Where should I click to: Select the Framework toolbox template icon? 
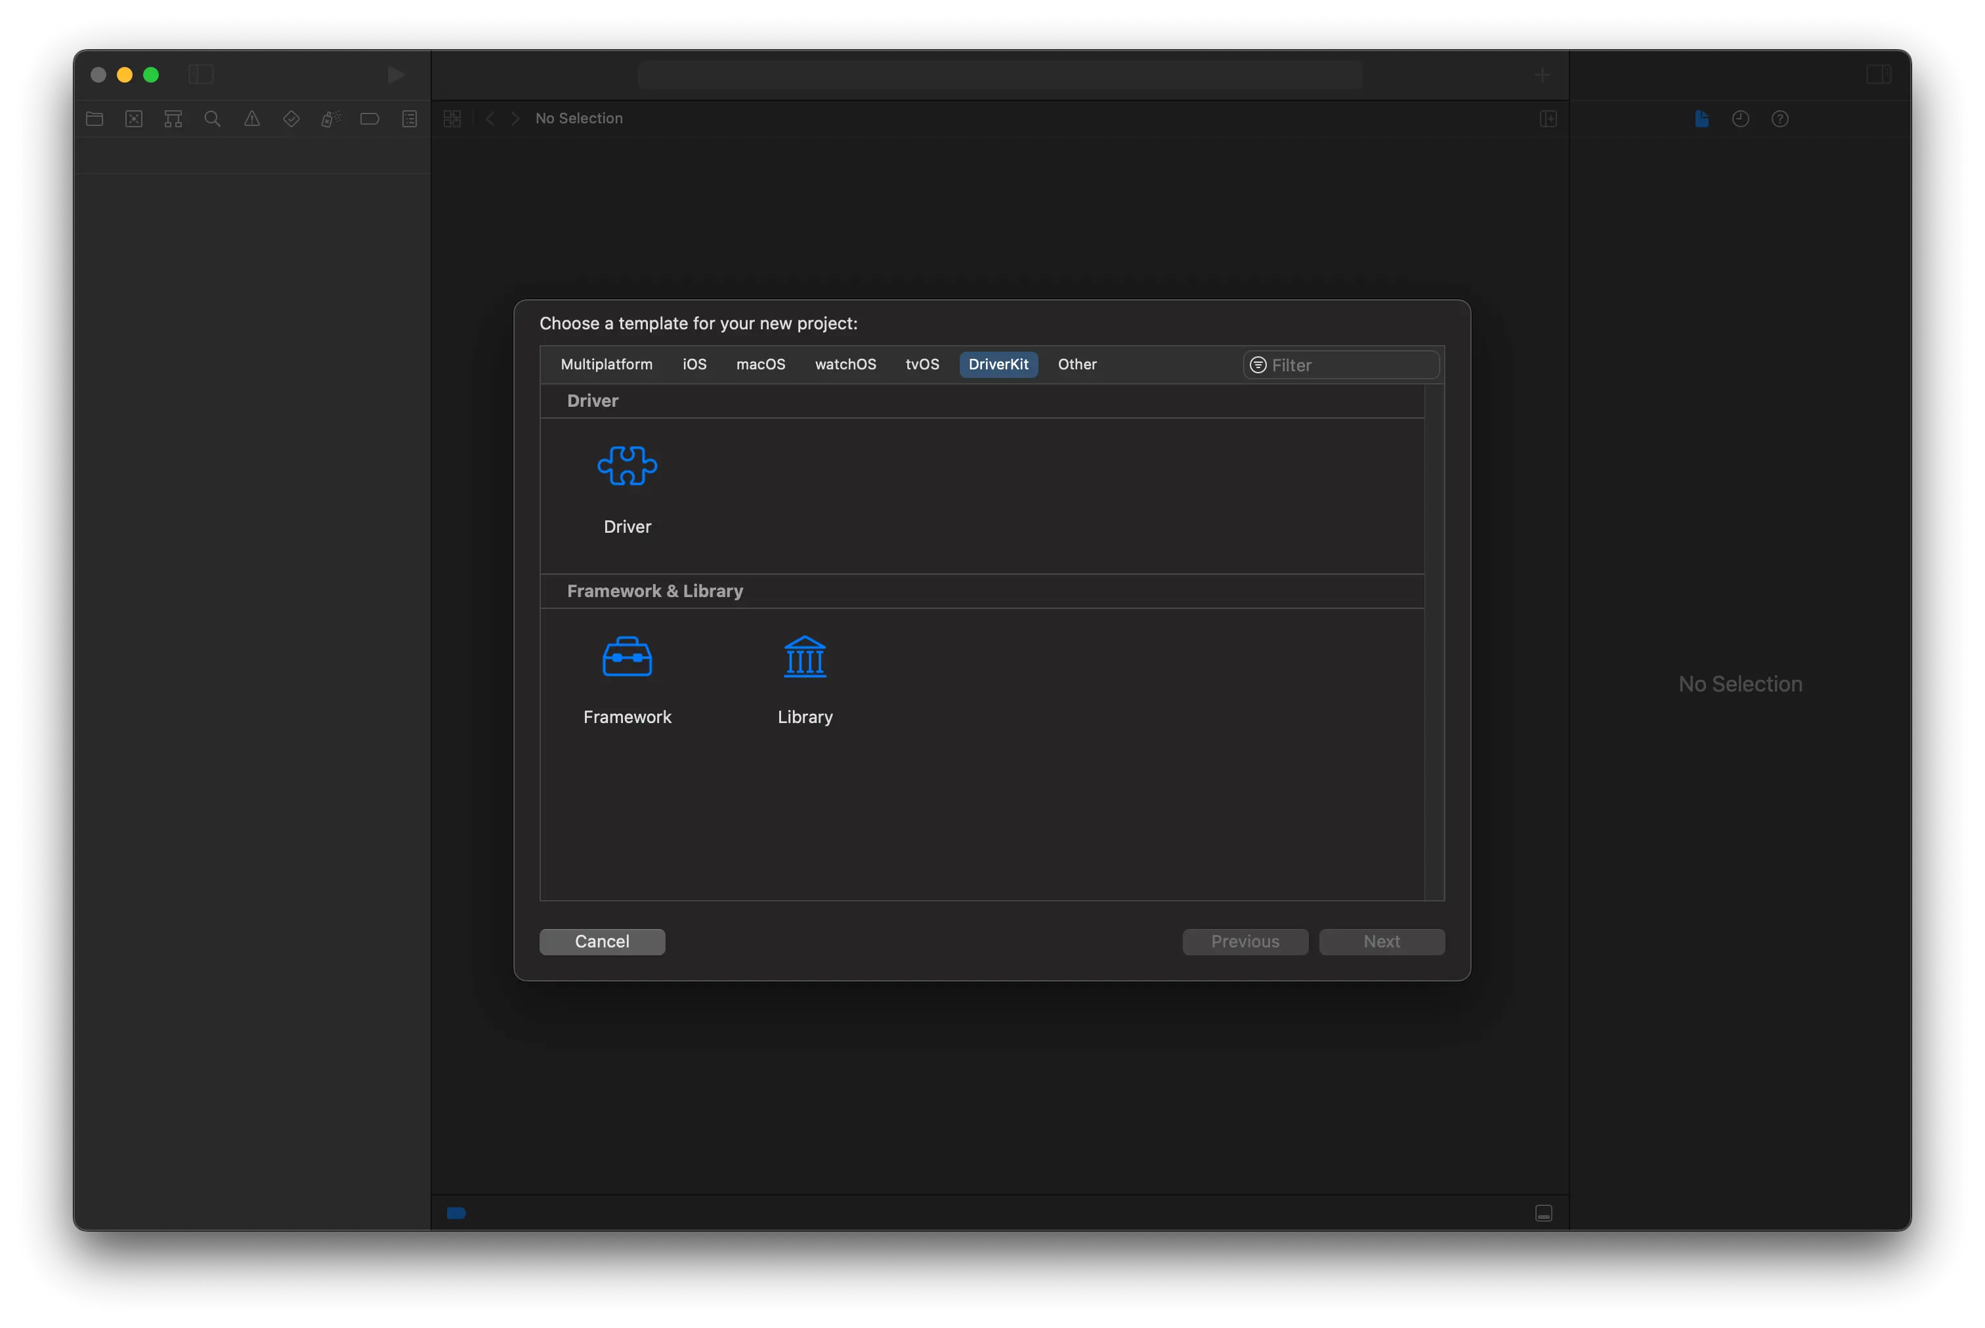tap(627, 656)
